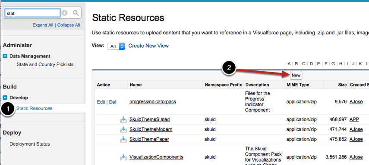369x165 pixels.
Task: Click the info icon beside search box
Action: pos(65,13)
